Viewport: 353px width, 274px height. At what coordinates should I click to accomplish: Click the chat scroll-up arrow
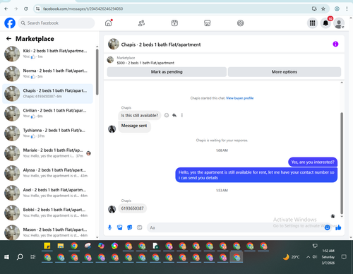[342, 83]
